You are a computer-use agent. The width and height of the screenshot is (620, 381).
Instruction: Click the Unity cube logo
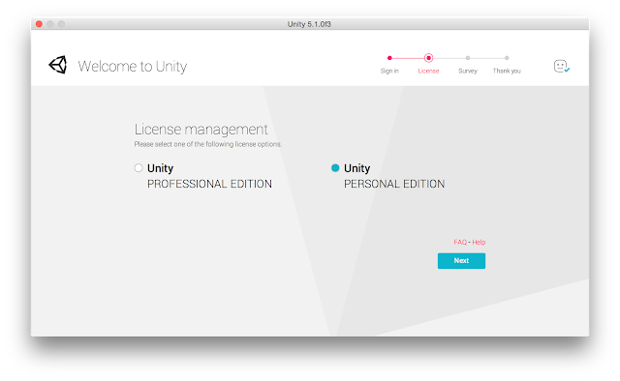pos(58,65)
